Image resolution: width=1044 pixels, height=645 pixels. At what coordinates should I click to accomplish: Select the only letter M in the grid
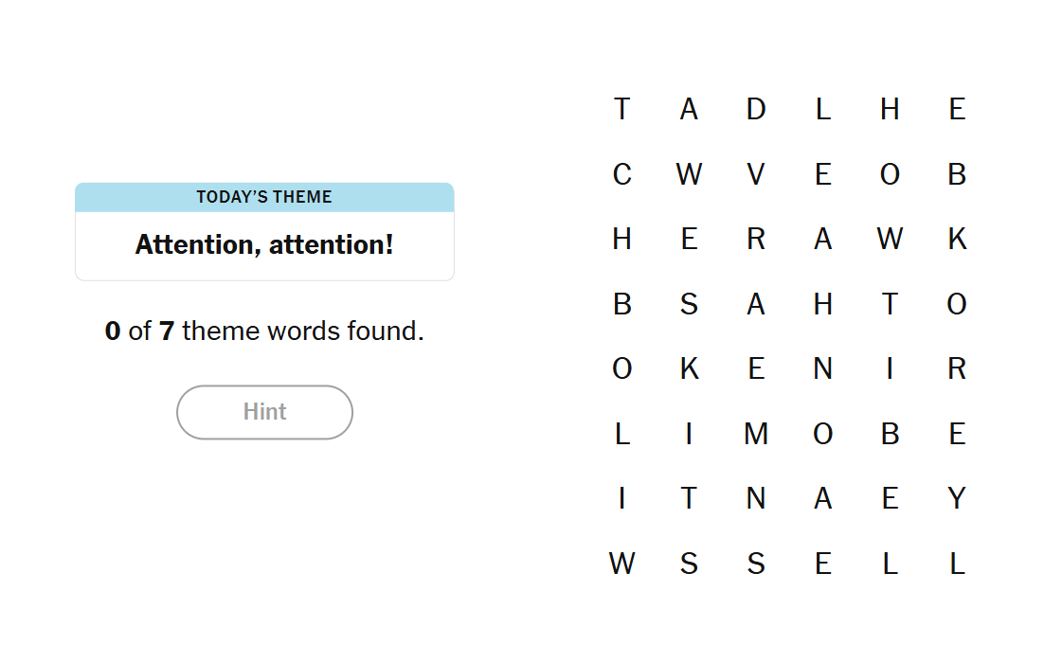click(755, 433)
